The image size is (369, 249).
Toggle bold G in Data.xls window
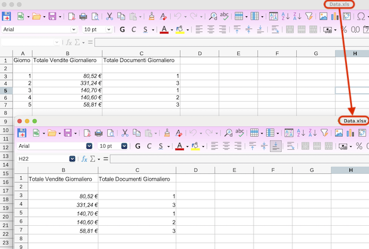122,29
